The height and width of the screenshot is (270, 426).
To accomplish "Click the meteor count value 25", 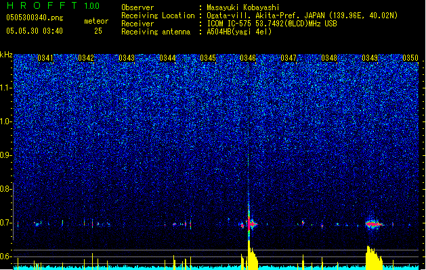I will click(x=98, y=31).
